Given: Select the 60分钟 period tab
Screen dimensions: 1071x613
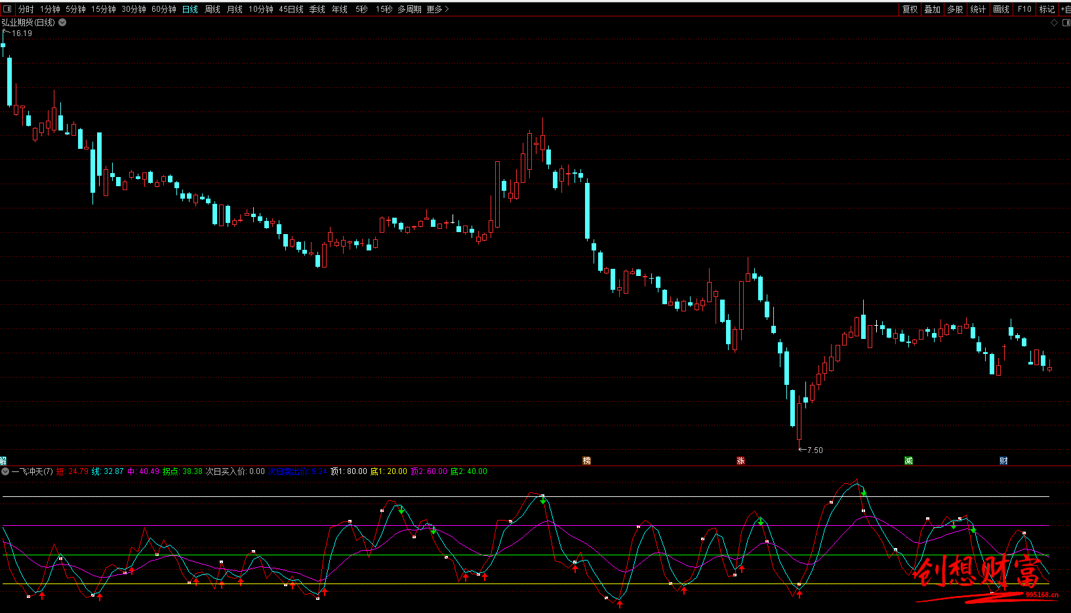Looking at the screenshot, I should [164, 9].
